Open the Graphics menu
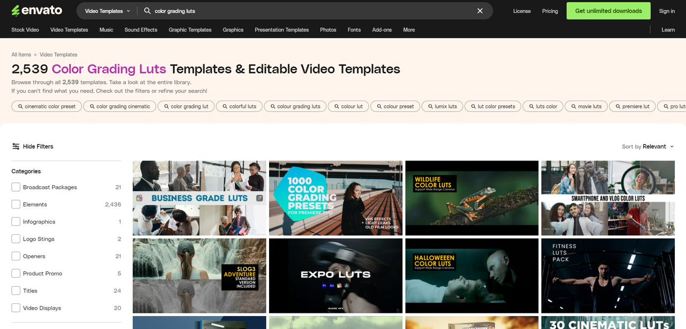Image resolution: width=686 pixels, height=329 pixels. tap(233, 30)
